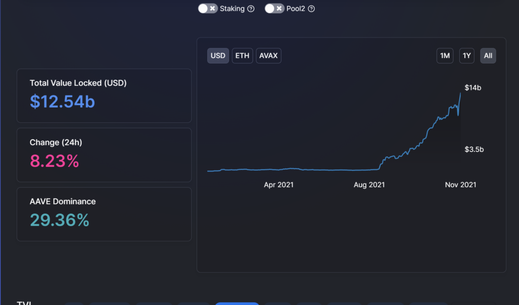
Task: Click the Nov 2021 axis label
Action: [x=460, y=185]
